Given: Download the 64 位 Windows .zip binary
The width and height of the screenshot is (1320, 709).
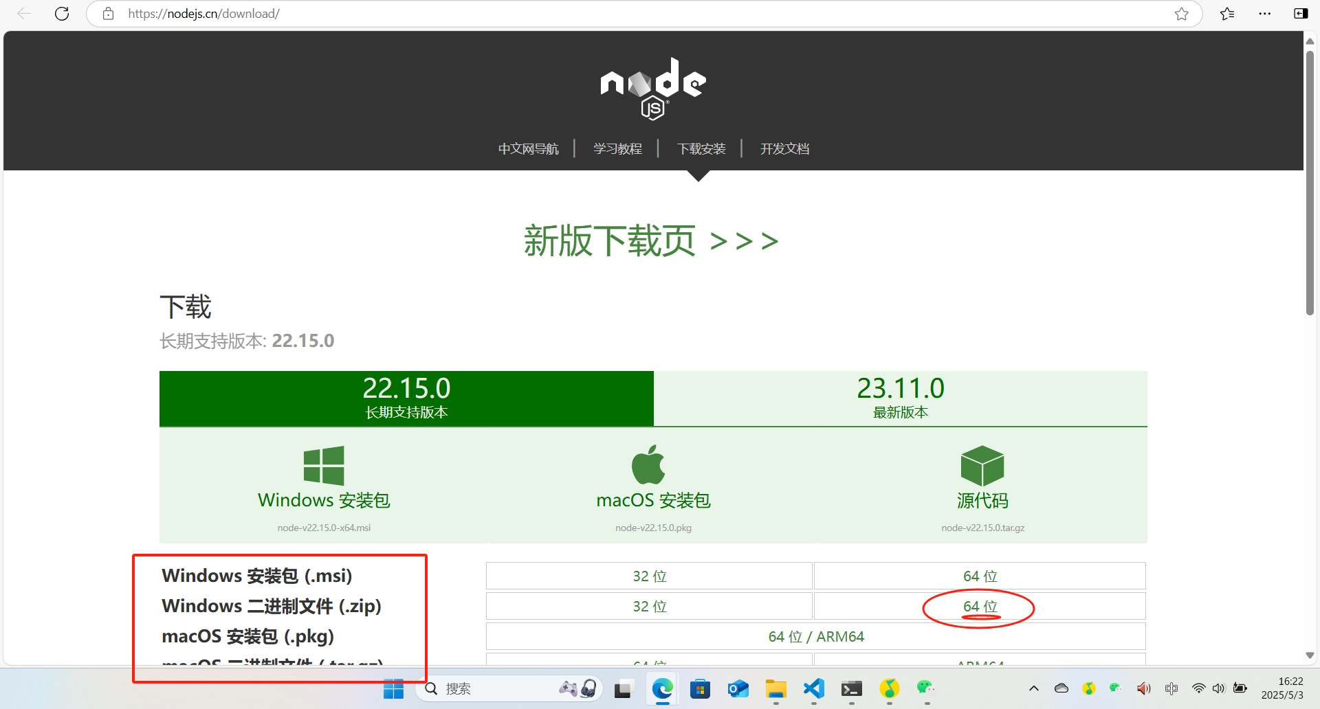Looking at the screenshot, I should (980, 607).
